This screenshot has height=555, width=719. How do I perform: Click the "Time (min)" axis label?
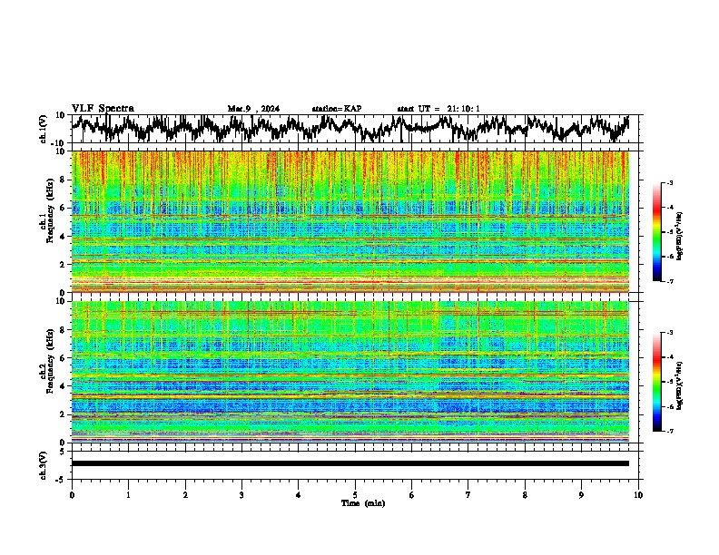point(363,503)
